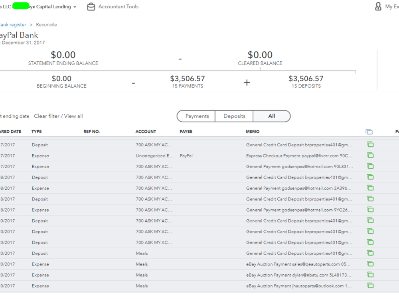Viewport: 399px width, 299px height.
Task: Switch to the Payments filter tab
Action: point(196,116)
